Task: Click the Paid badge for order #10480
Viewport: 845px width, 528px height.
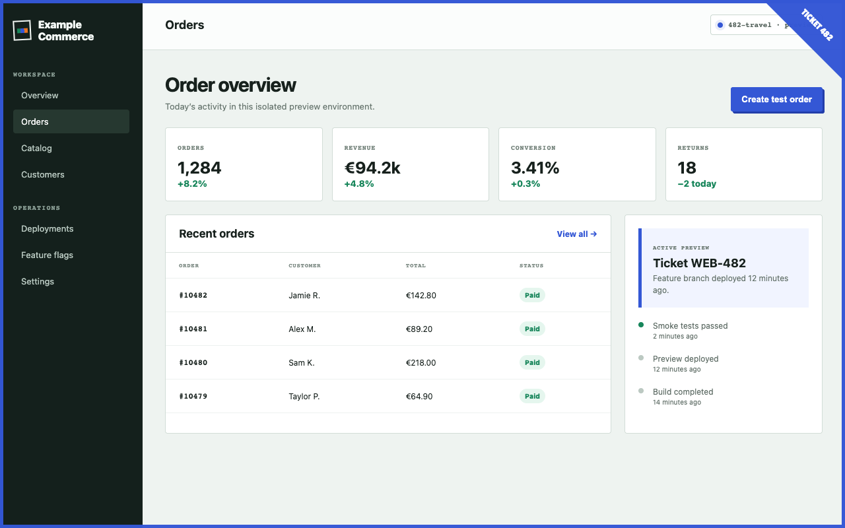Action: click(x=532, y=362)
